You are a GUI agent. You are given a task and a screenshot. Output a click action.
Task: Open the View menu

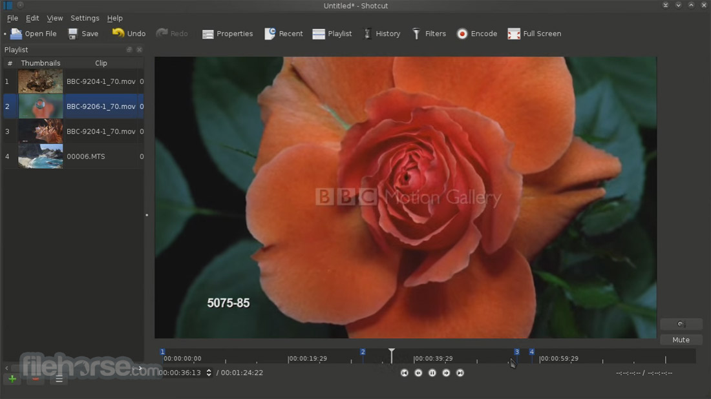click(55, 18)
